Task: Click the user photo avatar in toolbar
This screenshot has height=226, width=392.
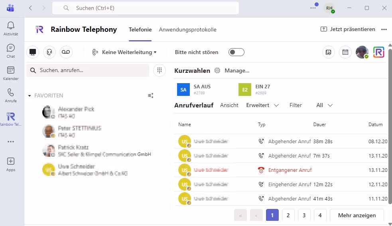Action: 362,52
